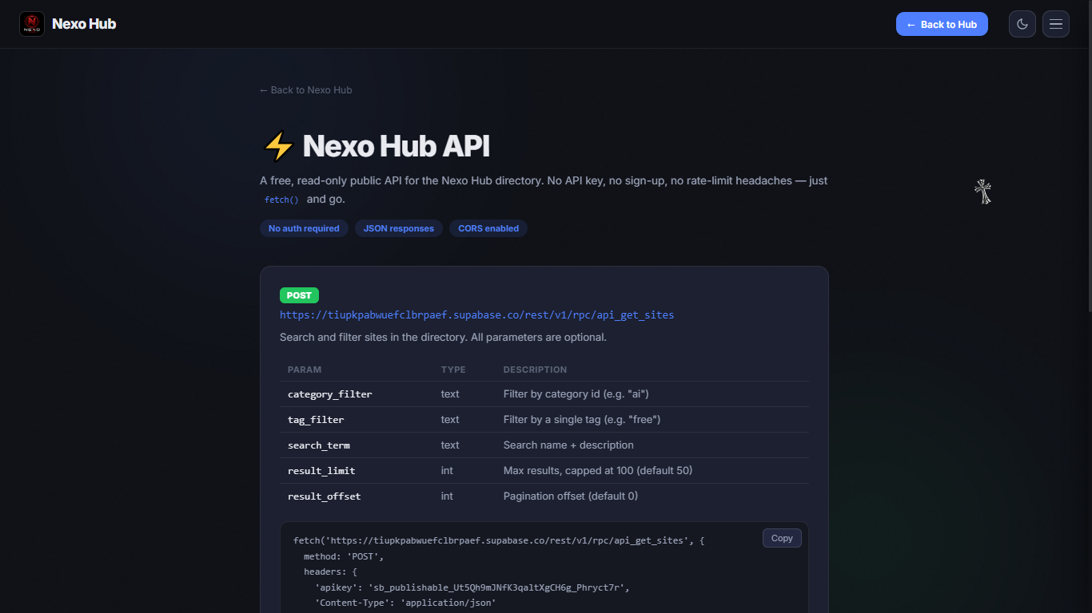Click the apikey line in code block
The image size is (1092, 613).
point(472,587)
